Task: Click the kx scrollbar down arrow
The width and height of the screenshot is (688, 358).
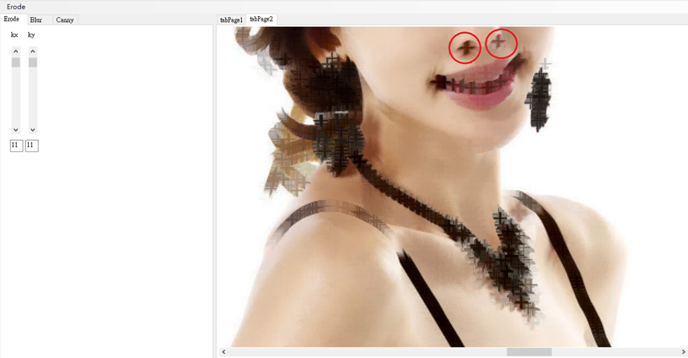Action: click(16, 130)
